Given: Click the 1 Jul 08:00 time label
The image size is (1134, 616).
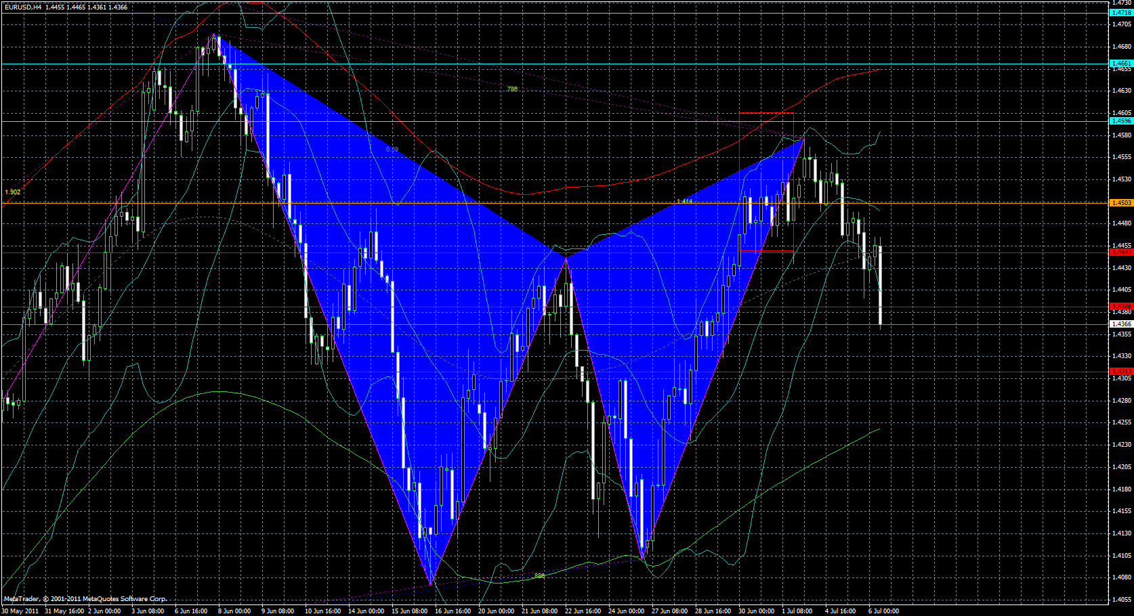Looking at the screenshot, I should [x=797, y=611].
